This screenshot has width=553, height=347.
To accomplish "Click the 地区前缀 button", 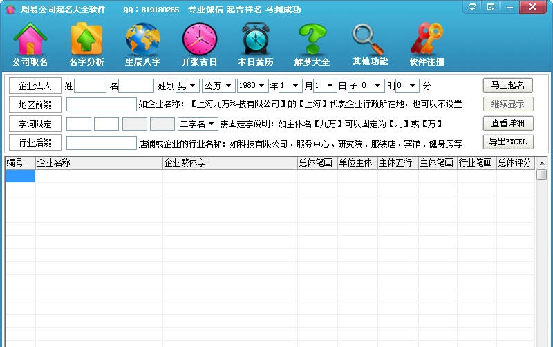I will point(35,104).
